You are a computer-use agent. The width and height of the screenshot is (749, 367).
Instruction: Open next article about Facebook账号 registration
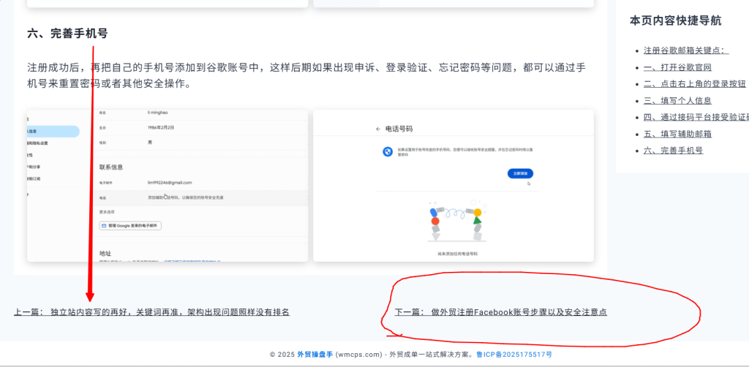(x=500, y=312)
